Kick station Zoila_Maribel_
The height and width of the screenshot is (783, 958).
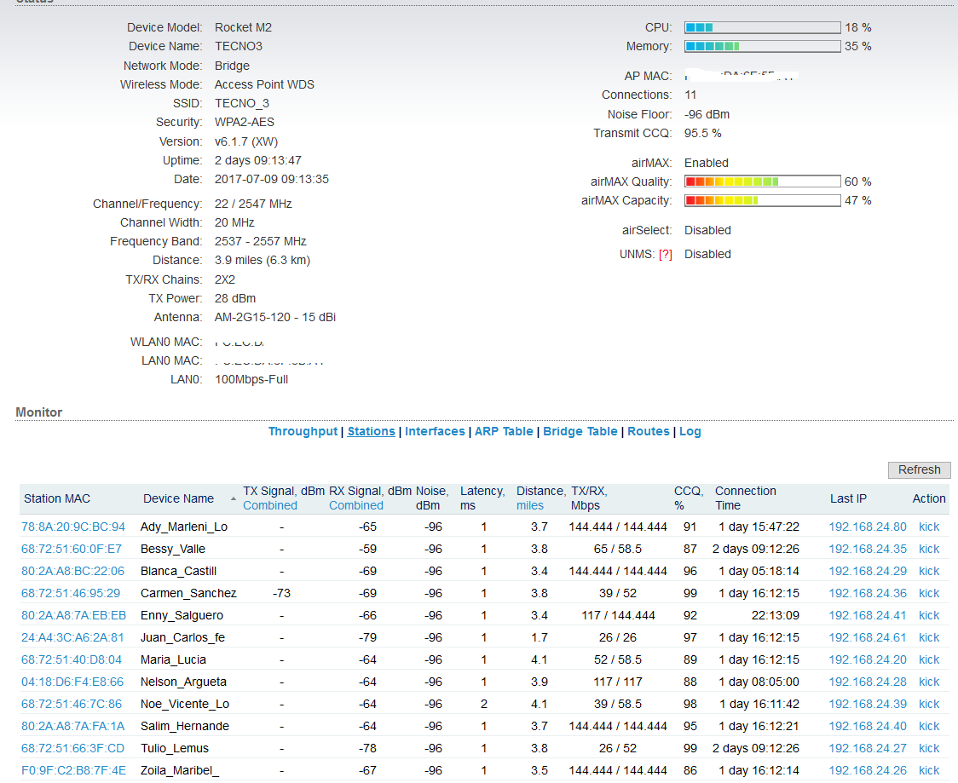(x=929, y=770)
